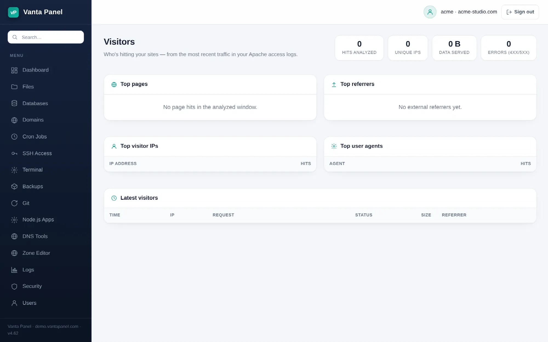Click the STATUS column header
The width and height of the screenshot is (548, 342).
click(364, 215)
